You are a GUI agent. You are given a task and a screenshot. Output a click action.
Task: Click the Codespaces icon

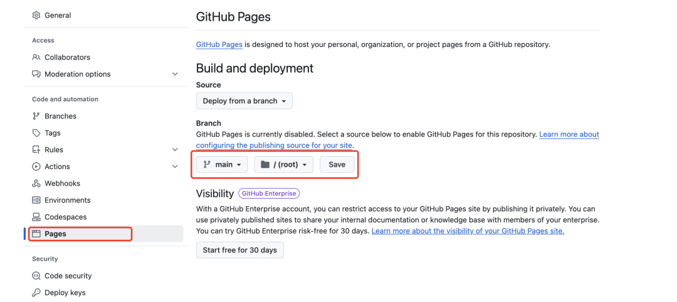[36, 217]
